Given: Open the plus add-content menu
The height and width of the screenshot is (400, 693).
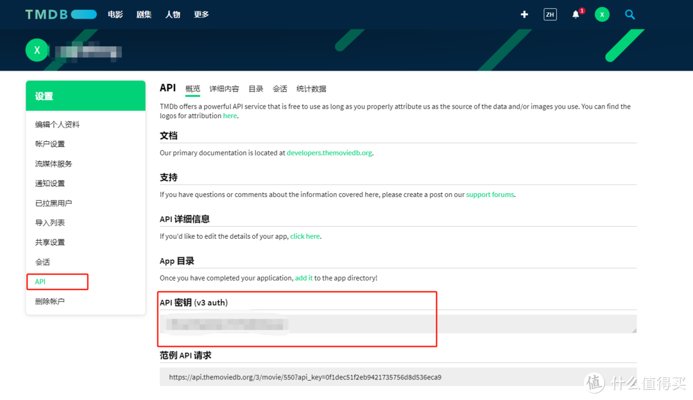Looking at the screenshot, I should [524, 15].
